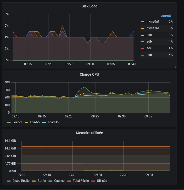Screen dimensions: 184x190
Task: Click the sdb current value 4%
Action: 171,42
